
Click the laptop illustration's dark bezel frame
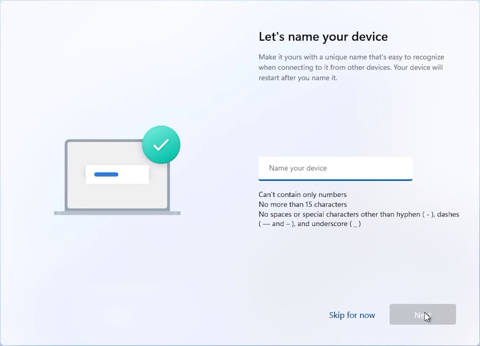[66, 175]
